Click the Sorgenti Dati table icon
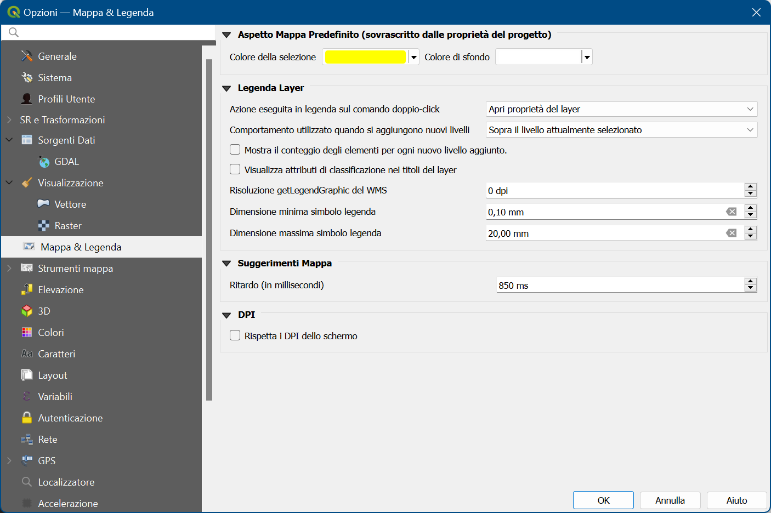 [x=27, y=140]
